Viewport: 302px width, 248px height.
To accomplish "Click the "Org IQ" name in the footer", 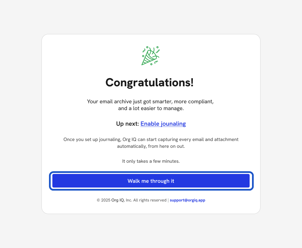I will pyautogui.click(x=118, y=200).
